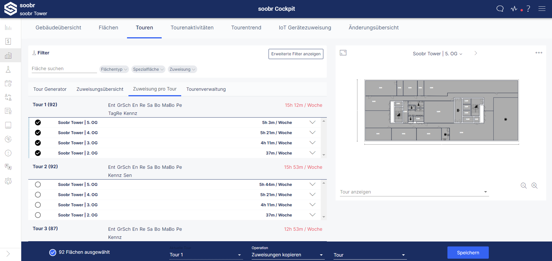The height and width of the screenshot is (261, 552).
Task: Expand Tour 1 row 5h 3m / Woche
Action: pyautogui.click(x=313, y=122)
